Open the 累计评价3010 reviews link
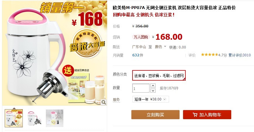The image size is (254, 132). click(x=239, y=55)
